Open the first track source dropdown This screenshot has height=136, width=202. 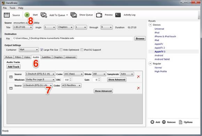pos(40,74)
